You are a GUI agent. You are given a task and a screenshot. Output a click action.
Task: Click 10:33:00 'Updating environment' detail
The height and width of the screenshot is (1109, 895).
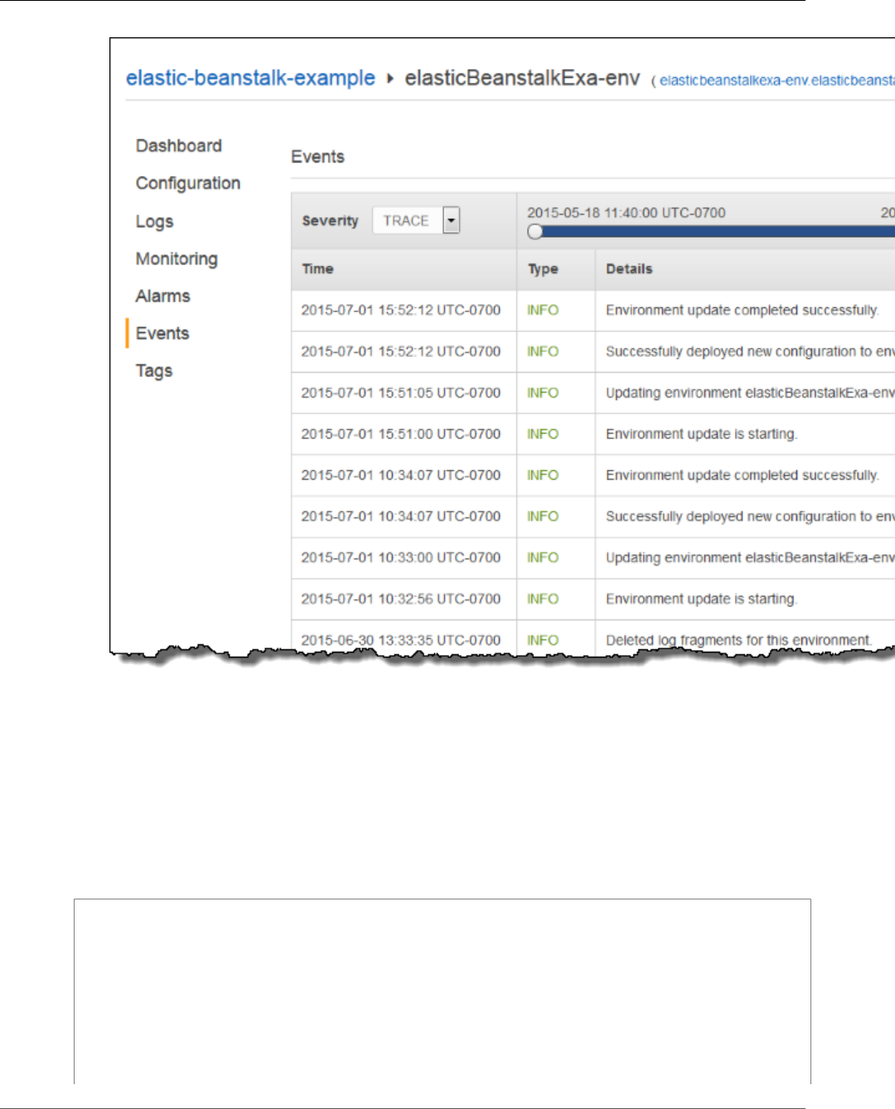coord(750,557)
